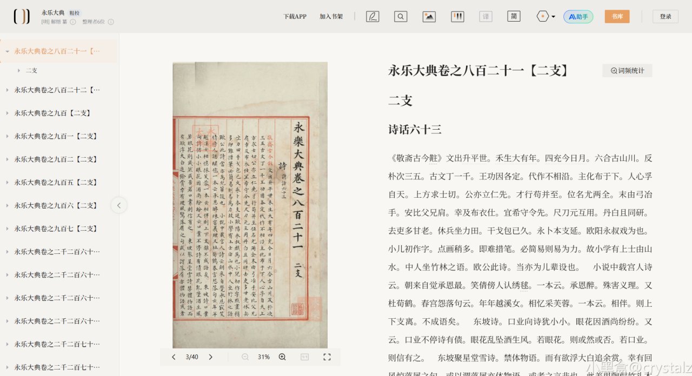Click info icon beside 整理者6位
This screenshot has height=376, width=692.
tap(111, 22)
